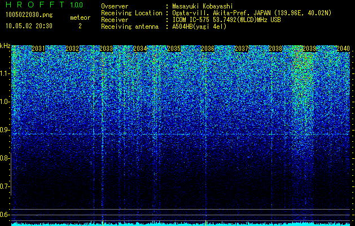Click the 0.9 kHz axis label
This screenshot has height=226, width=355.
click(x=4, y=130)
